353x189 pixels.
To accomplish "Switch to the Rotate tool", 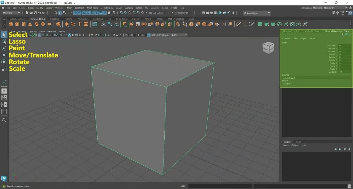I will tap(4, 62).
